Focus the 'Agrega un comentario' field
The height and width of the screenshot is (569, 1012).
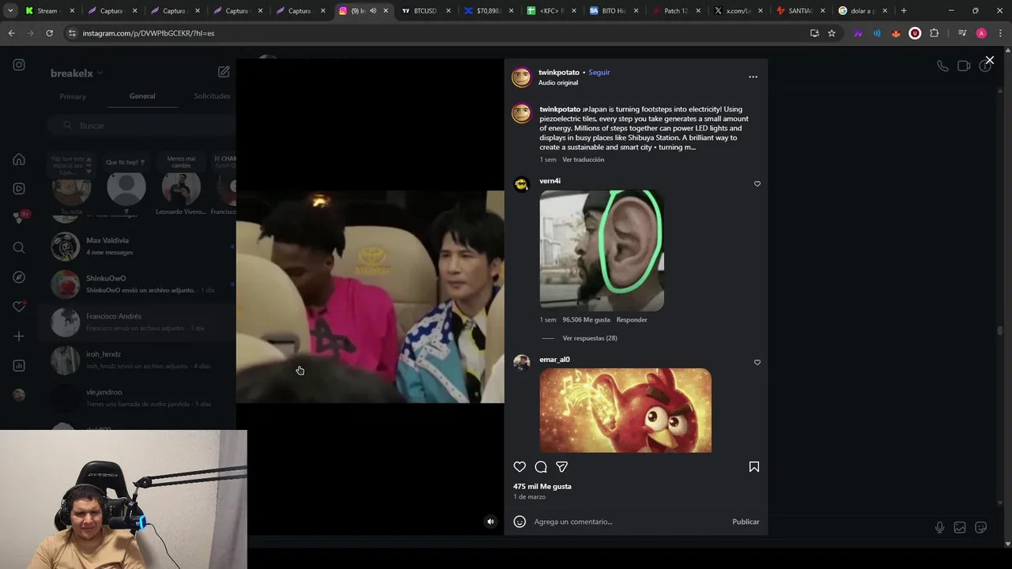629,522
